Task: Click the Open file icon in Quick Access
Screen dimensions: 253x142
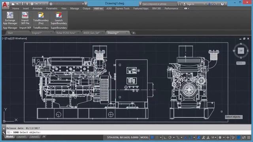Action: (x=18, y=4)
